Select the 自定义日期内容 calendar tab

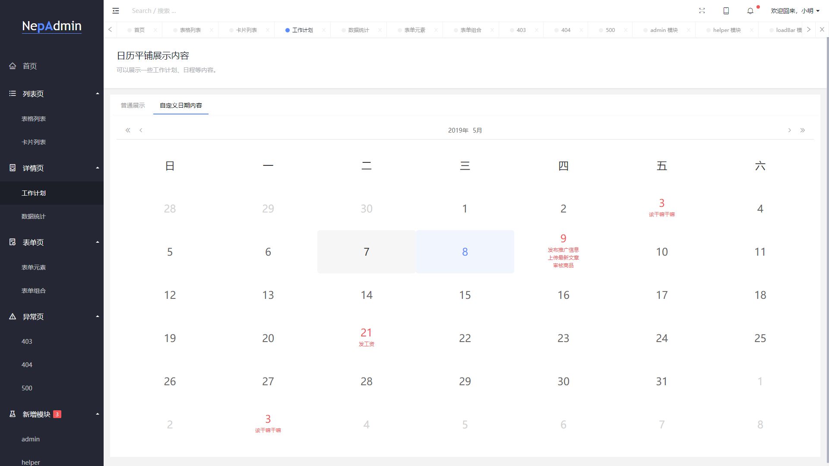(x=181, y=105)
